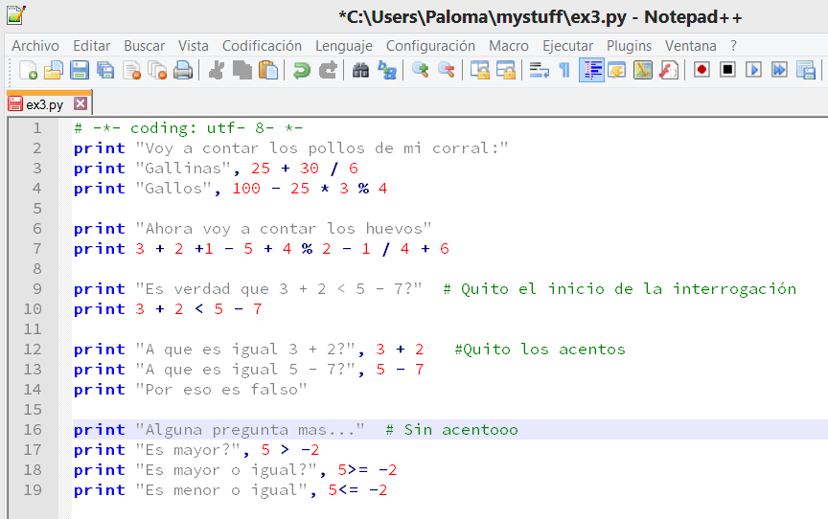Viewport: 828px width, 519px height.
Task: Click the Print icon in the toolbar
Action: tap(183, 70)
